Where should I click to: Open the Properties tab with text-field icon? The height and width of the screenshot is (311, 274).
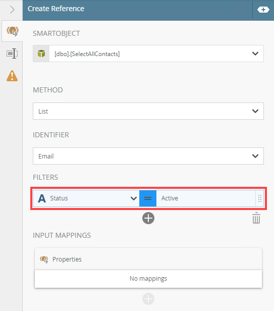point(12,54)
